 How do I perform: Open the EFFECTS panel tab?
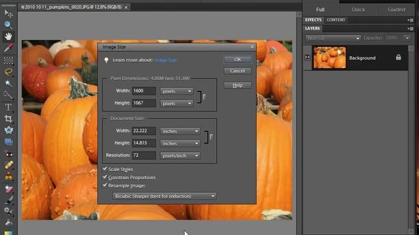(313, 20)
